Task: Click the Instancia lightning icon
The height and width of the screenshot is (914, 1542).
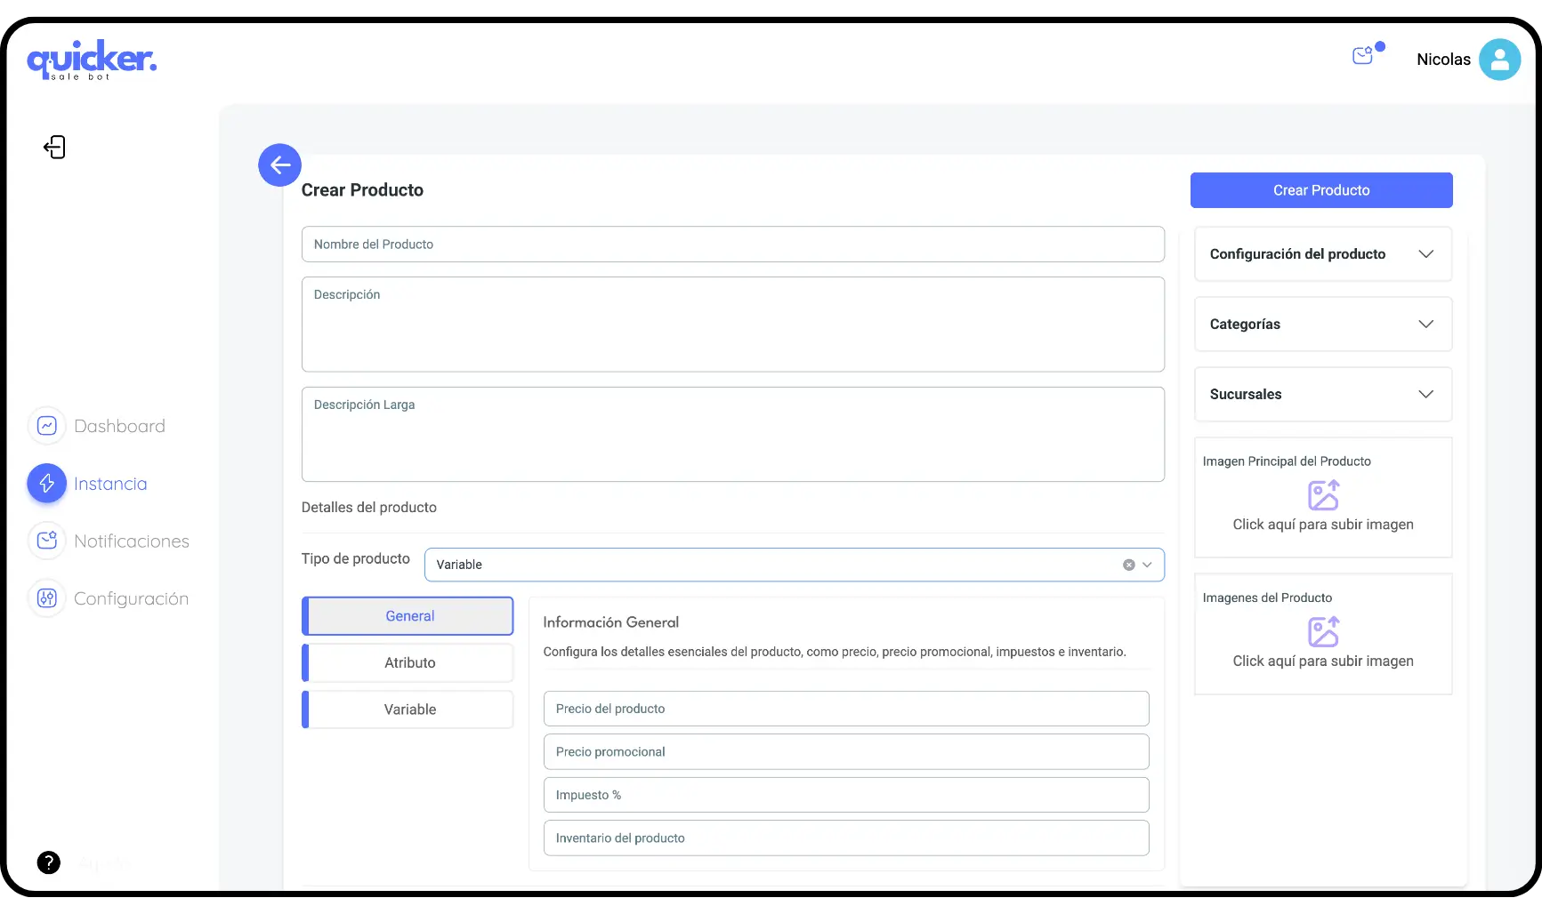Action: (x=47, y=484)
